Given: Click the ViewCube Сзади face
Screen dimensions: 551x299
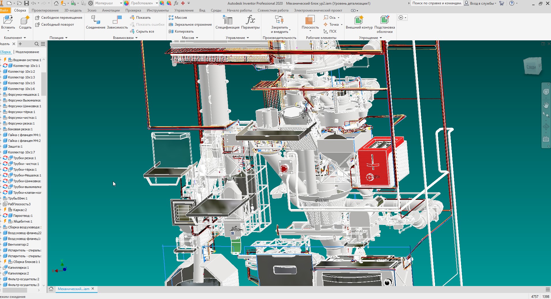Looking at the screenshot, I should tap(531, 67).
